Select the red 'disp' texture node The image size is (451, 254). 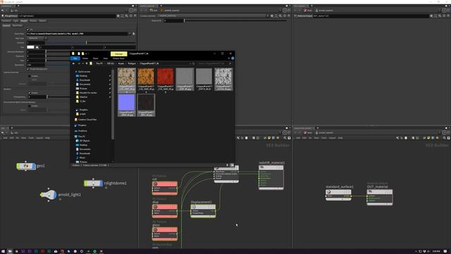(164, 211)
